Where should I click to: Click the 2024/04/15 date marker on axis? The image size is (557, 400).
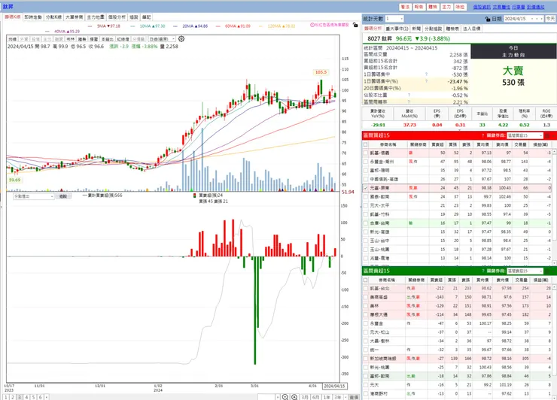[x=335, y=386]
